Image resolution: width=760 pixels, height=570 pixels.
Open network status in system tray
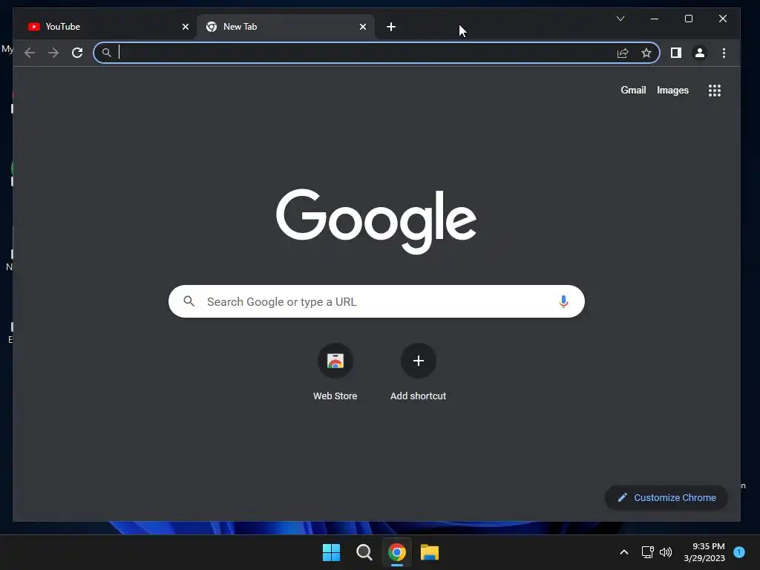(647, 552)
